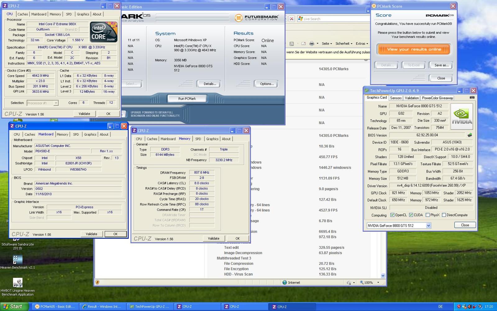Click the NVIDIA logo in GPU-Z
Viewport: 497px width, 311px height.
click(462, 116)
